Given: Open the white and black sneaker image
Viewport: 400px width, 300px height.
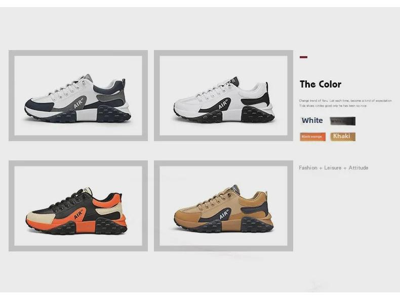Looking at the screenshot, I should [223, 96].
